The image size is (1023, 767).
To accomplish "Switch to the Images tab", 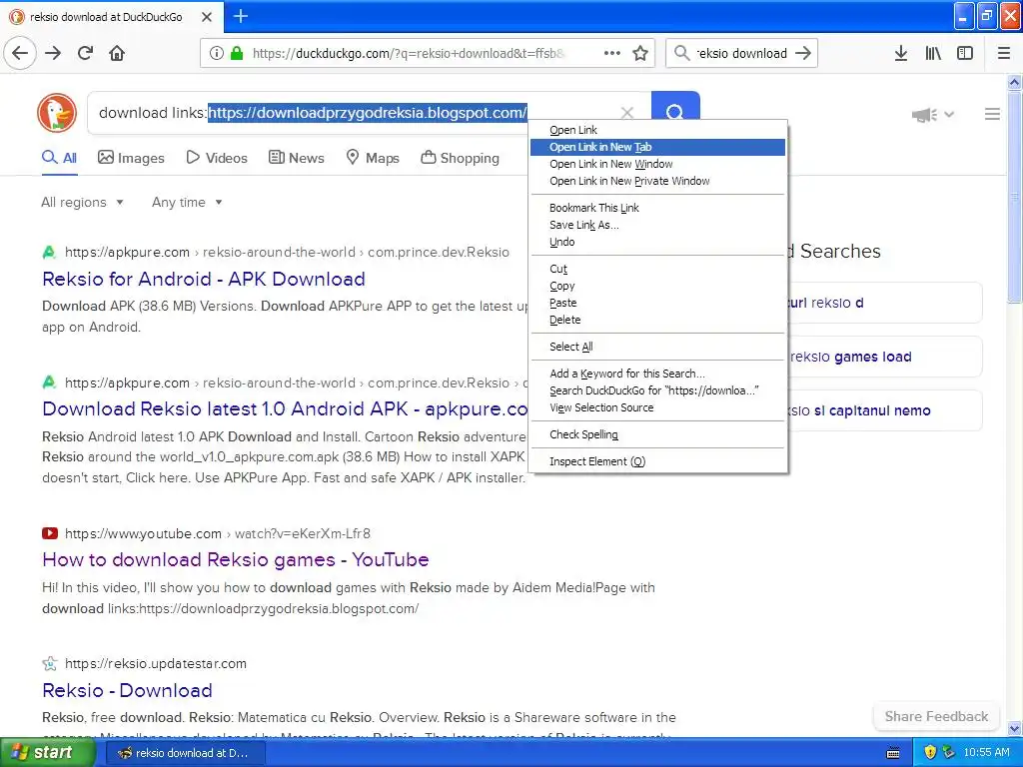I will tap(131, 158).
